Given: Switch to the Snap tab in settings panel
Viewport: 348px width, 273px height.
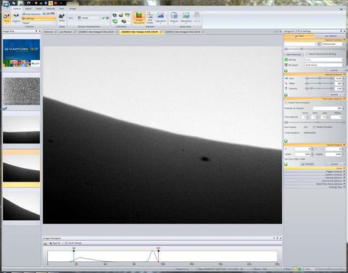Looking at the screenshot, I should pos(299,36).
